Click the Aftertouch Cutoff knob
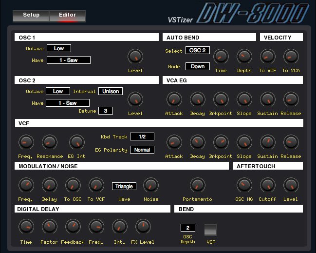 tap(268, 185)
